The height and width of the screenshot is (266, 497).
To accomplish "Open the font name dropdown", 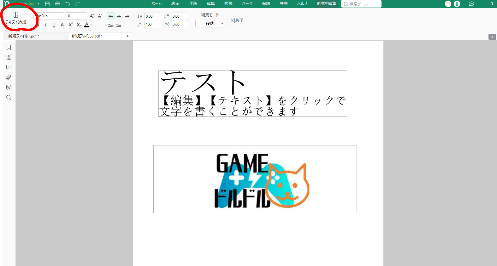I will click(x=63, y=16).
